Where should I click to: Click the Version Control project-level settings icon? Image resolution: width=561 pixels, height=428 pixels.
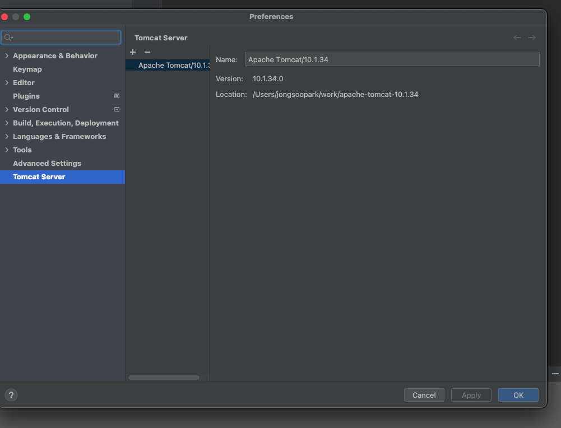[117, 109]
